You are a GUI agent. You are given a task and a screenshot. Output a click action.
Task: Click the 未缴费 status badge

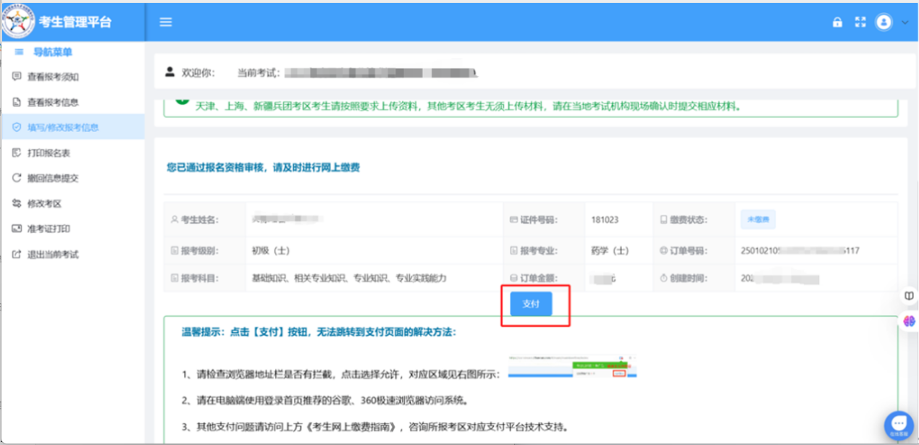pyautogui.click(x=758, y=219)
